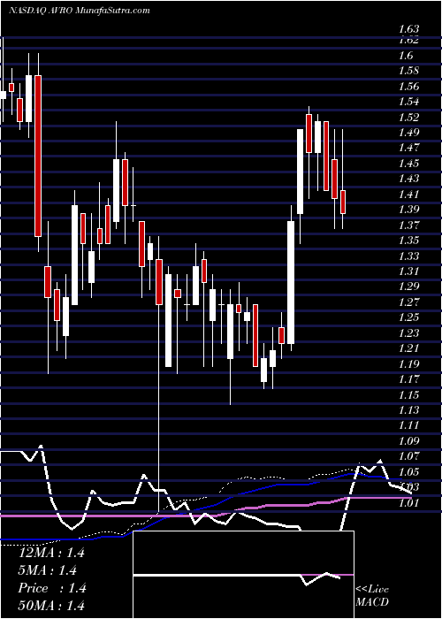Click the 1.39 price axis label

point(408,210)
